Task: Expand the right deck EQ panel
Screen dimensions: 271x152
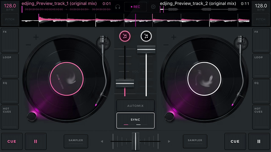Action: click(261, 91)
